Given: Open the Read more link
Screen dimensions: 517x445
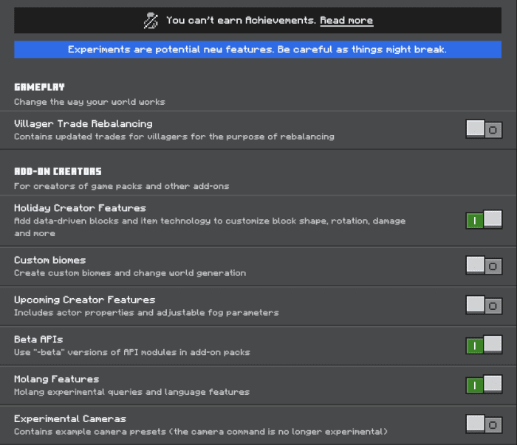Looking at the screenshot, I should point(346,21).
